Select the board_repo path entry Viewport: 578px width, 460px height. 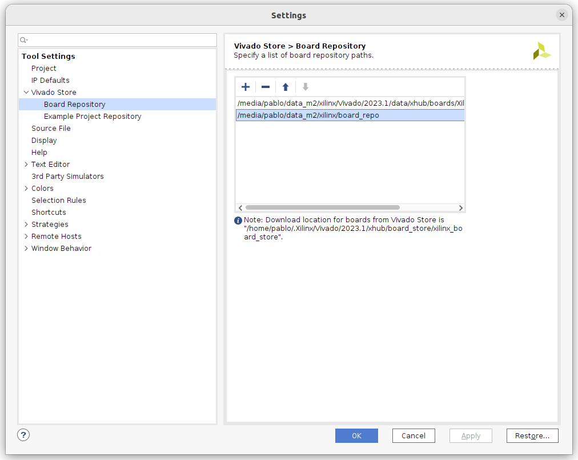[x=308, y=115]
